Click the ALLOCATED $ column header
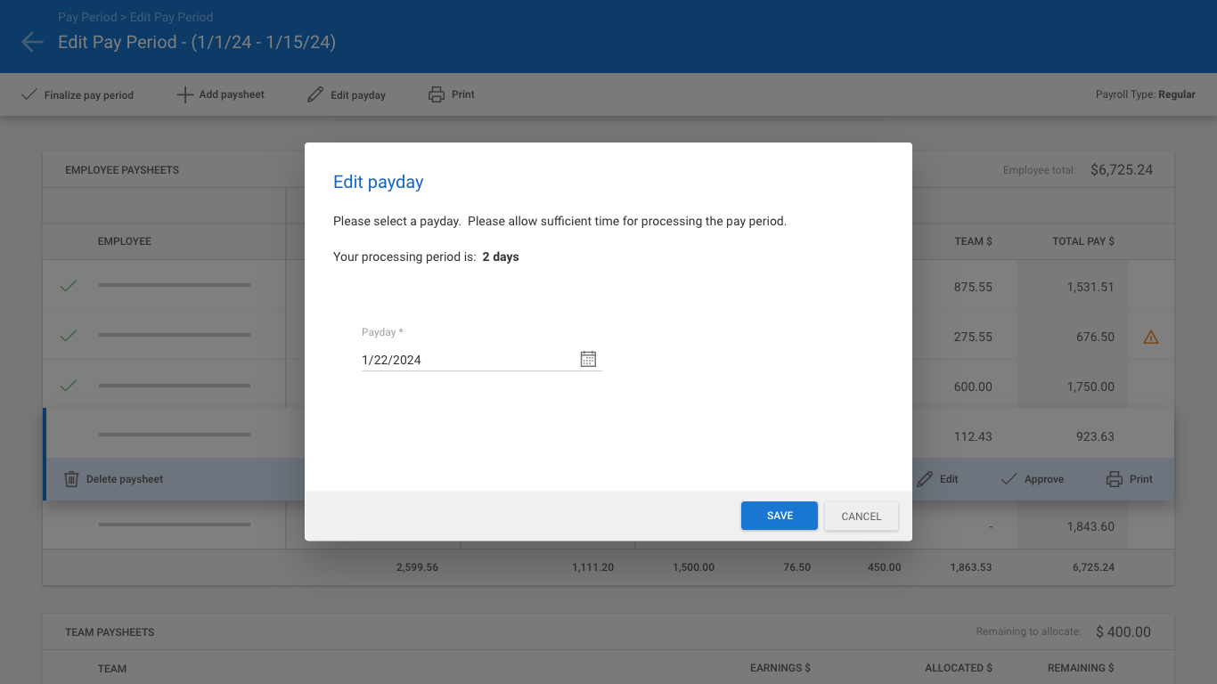 pyautogui.click(x=959, y=668)
